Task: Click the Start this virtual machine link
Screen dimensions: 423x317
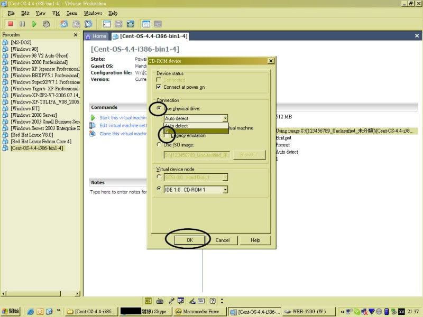Action: 123,117
